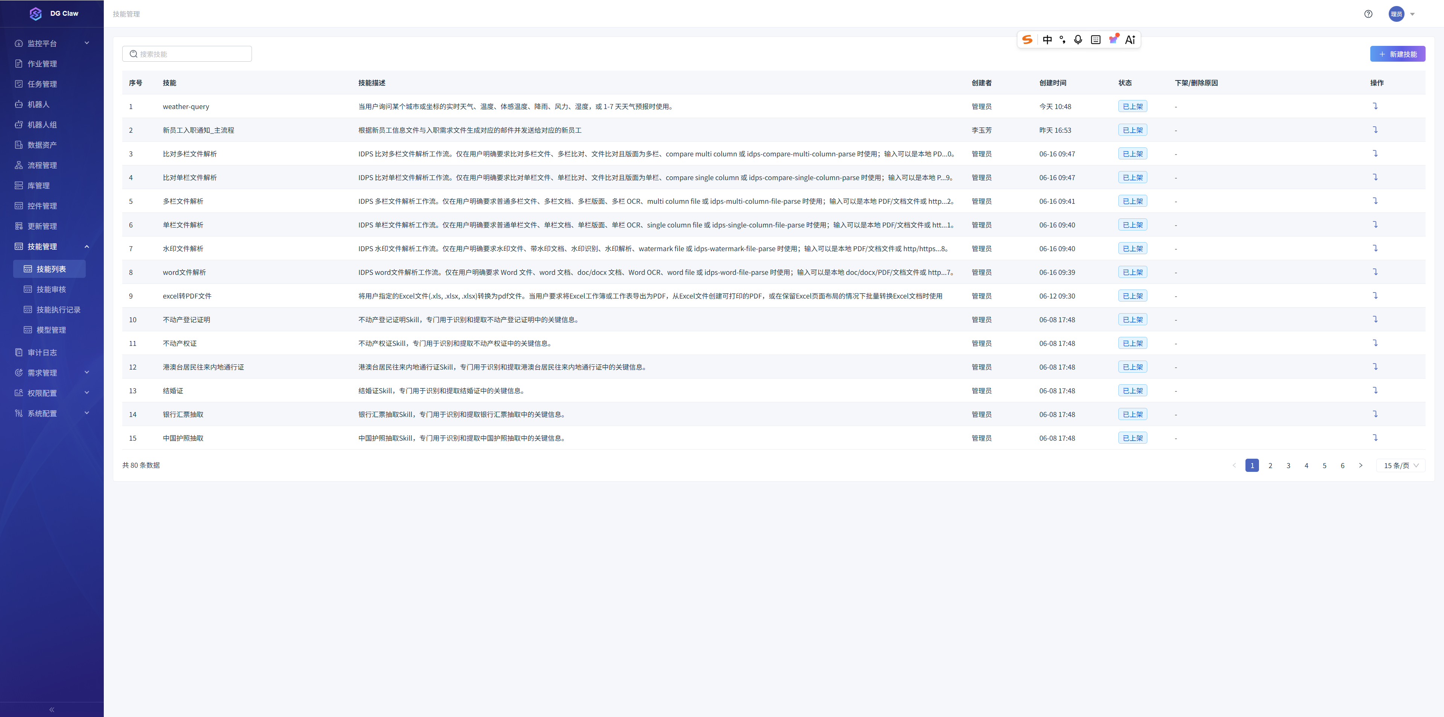Click the Sogou input method S icon

pos(1027,40)
